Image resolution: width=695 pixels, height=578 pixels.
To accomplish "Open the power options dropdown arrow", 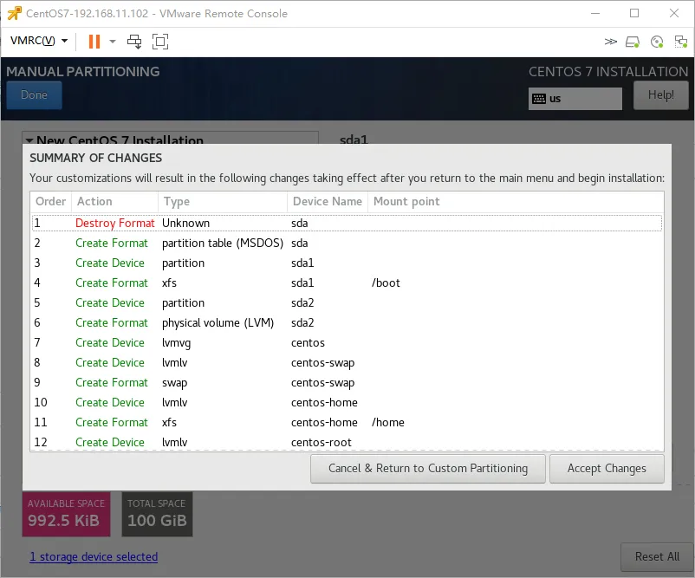I will [x=113, y=42].
